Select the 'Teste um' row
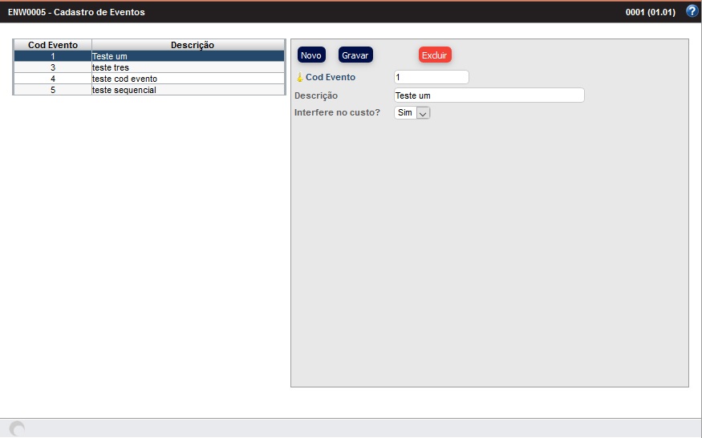Viewport: 702px width, 438px height. 188,56
